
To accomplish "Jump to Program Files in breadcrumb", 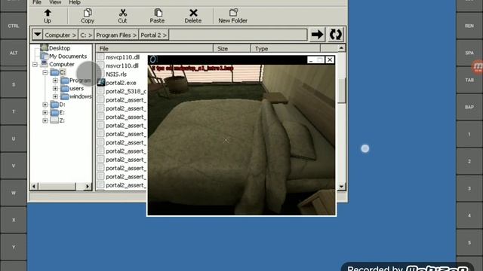I will [116, 35].
